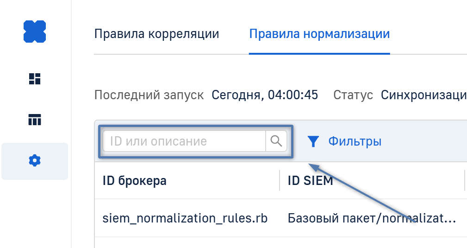Click the ID SIEM column header

(310, 180)
